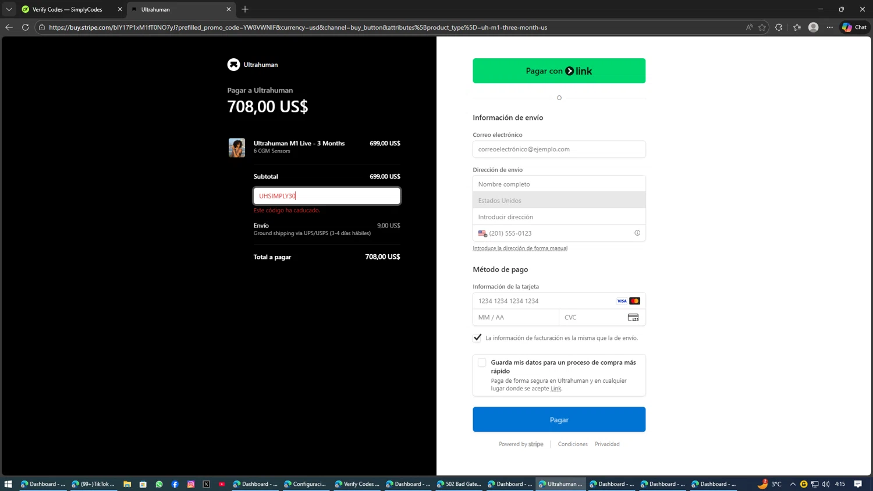
Task: Open File Explorer from the taskbar
Action: pyautogui.click(x=127, y=484)
